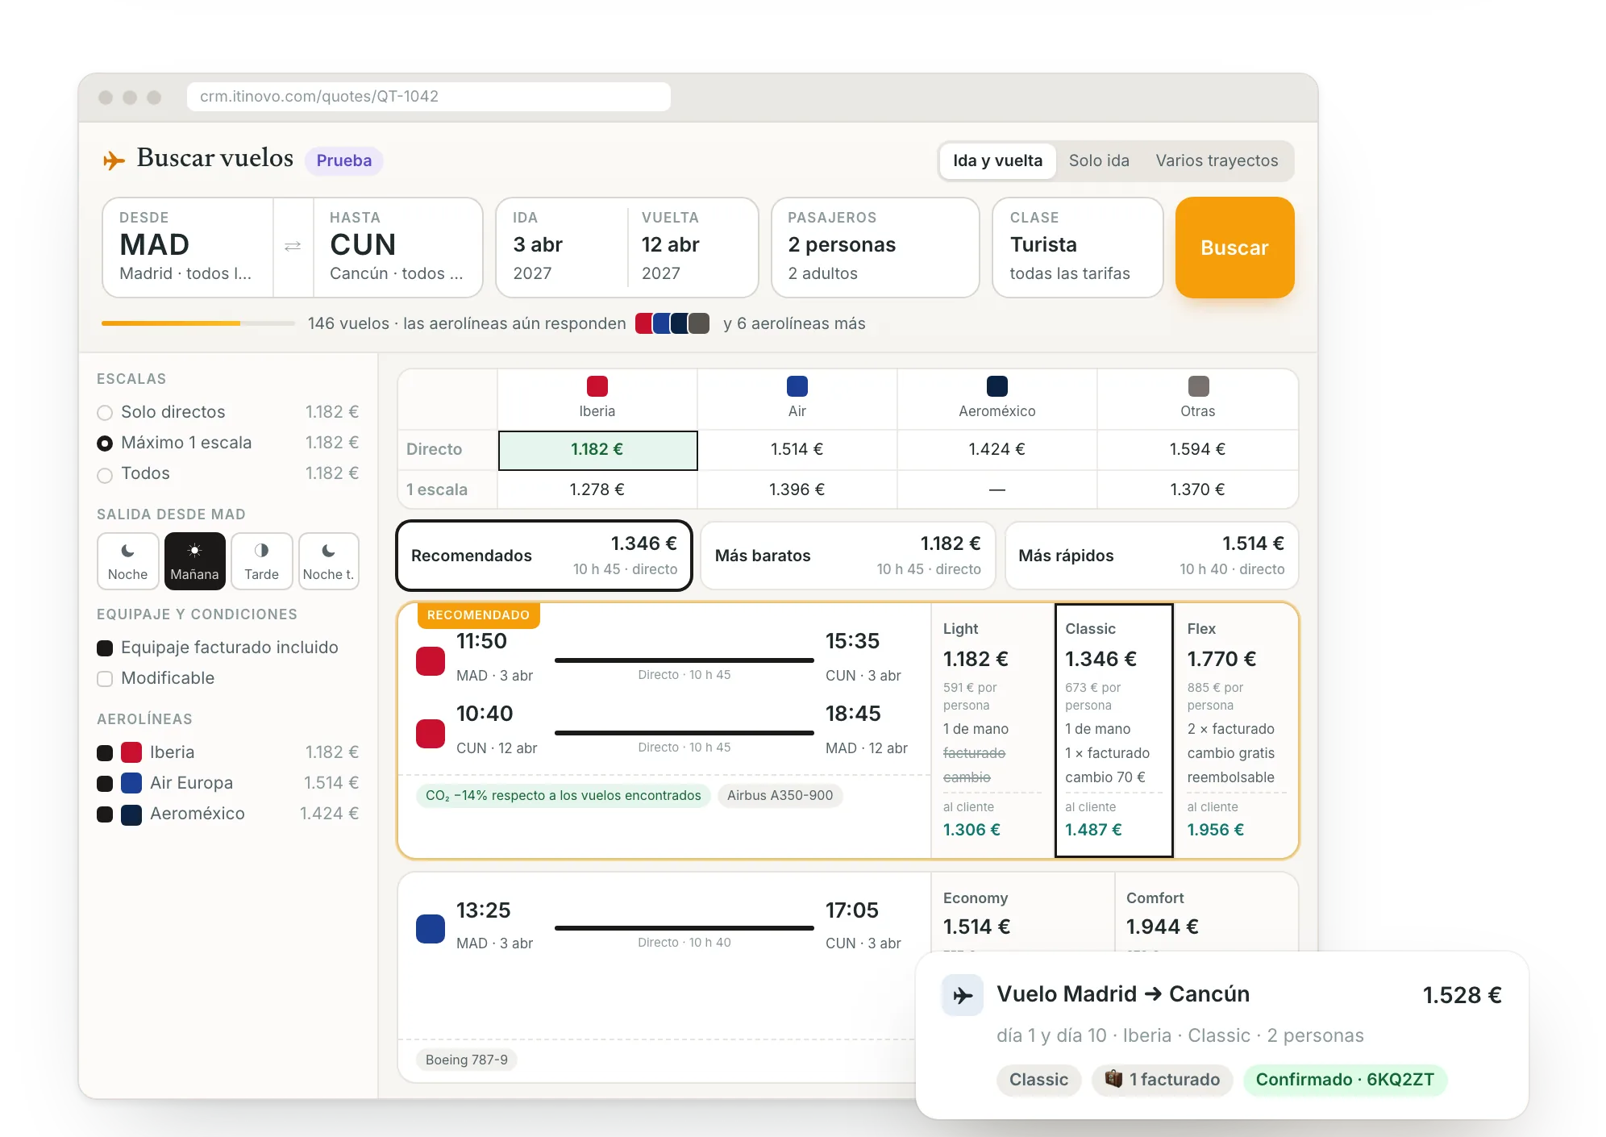1606x1137 pixels.
Task: Click the search progress bar
Action: click(x=198, y=323)
